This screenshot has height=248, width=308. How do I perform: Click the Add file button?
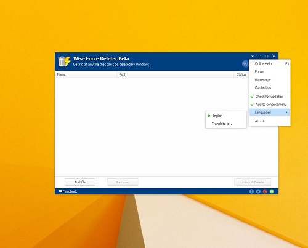[80, 182]
